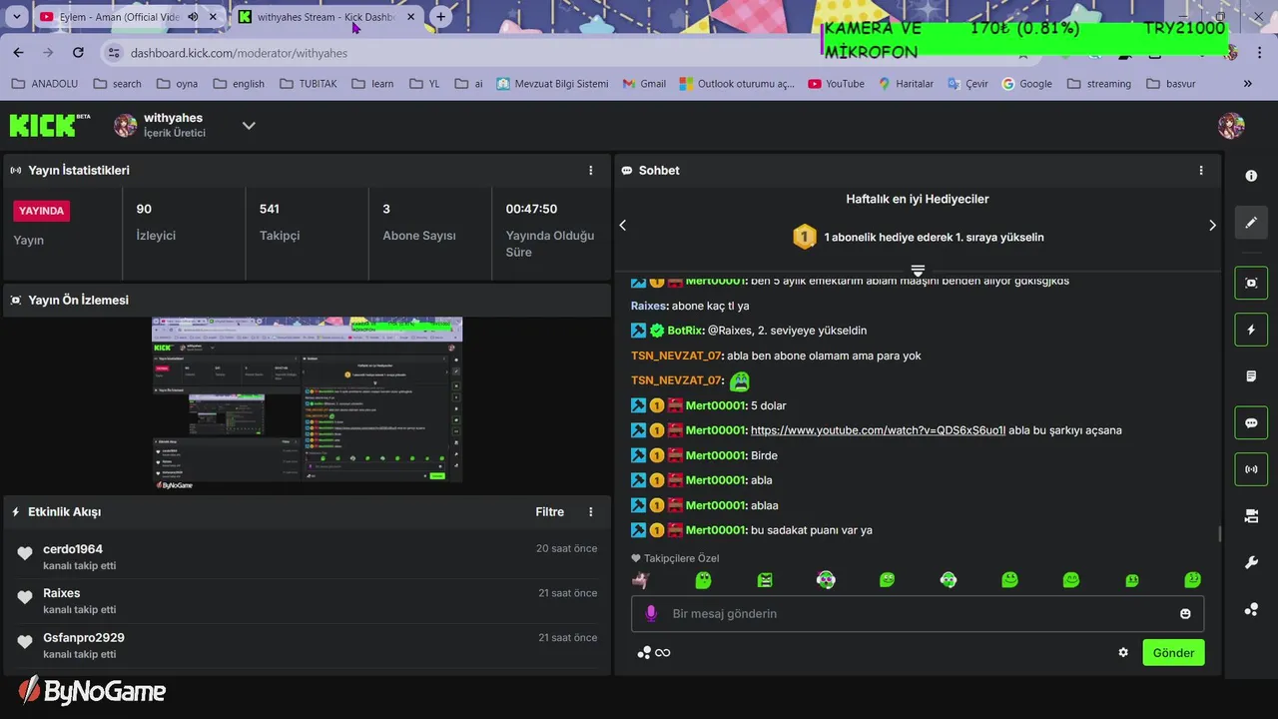
Task: Open the ANADOLU bookmarks folder
Action: click(44, 84)
